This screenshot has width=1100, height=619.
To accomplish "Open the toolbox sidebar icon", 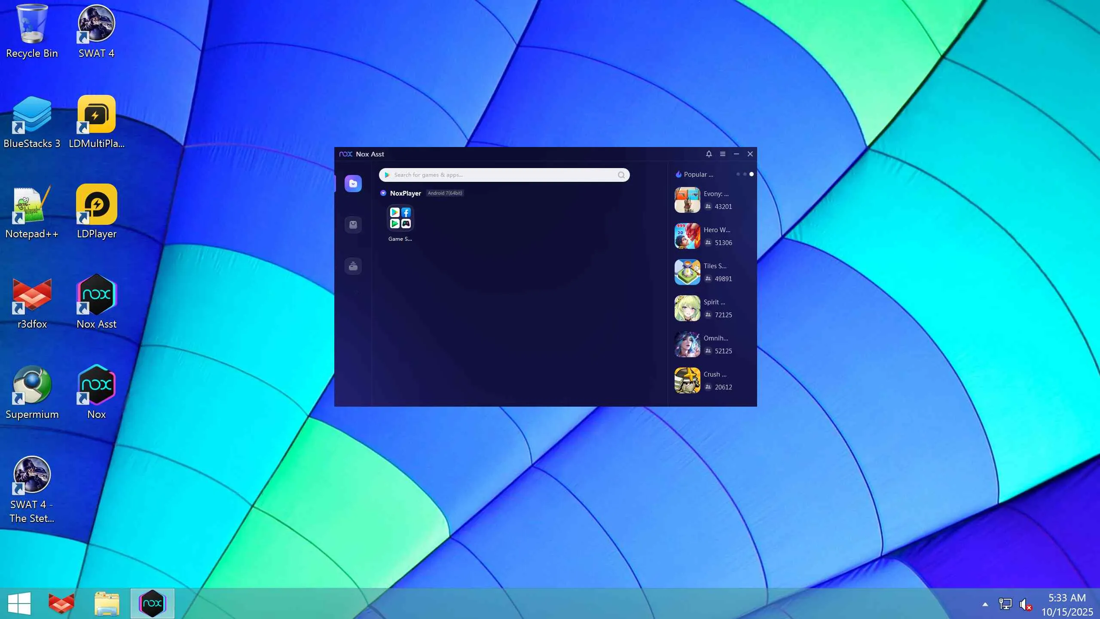I will [x=353, y=266].
